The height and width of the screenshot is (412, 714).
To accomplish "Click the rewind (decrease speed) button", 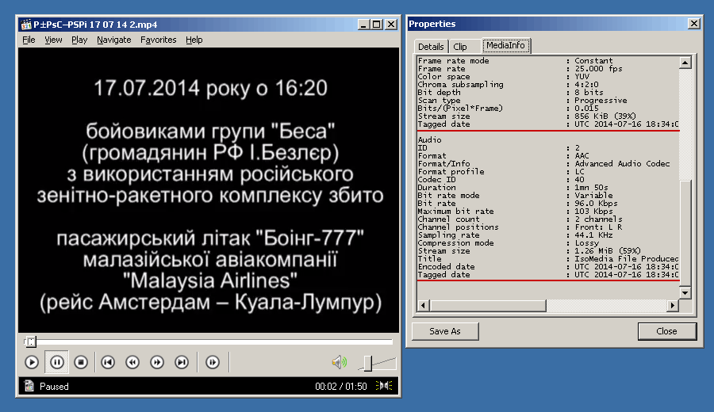I will tap(132, 362).
